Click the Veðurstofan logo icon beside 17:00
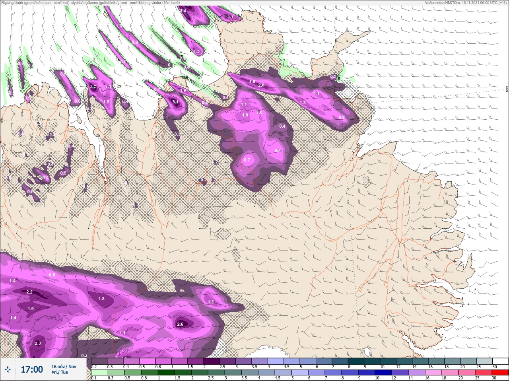This screenshot has height=381, width=509. pos(8,370)
